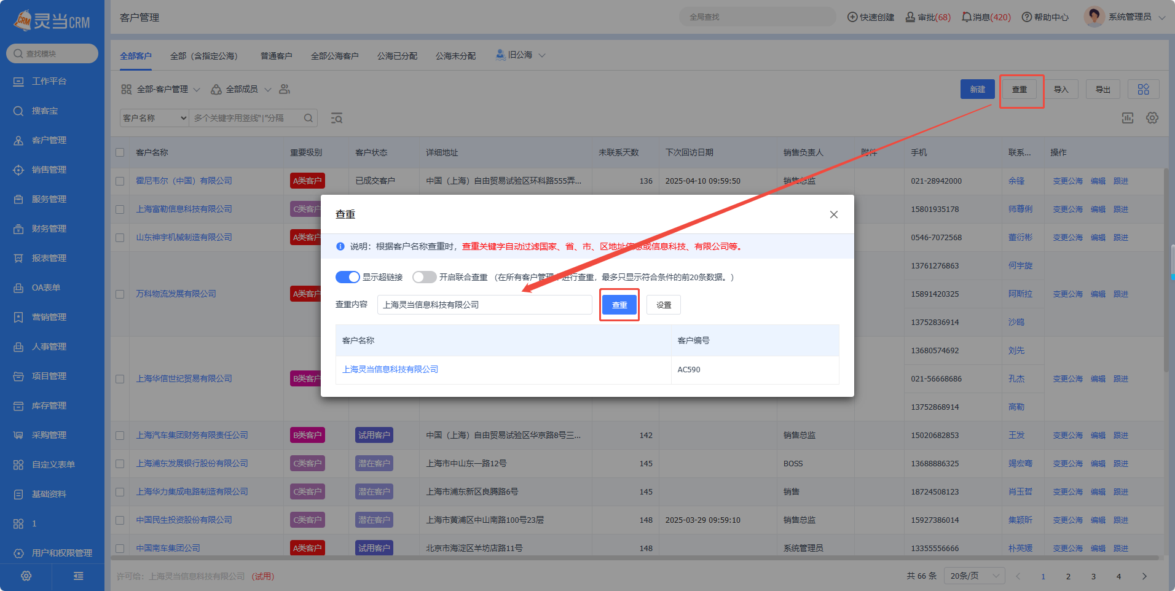The image size is (1175, 591).
Task: Select the checkbox for 中国民生投资股份有限公司
Action: [120, 520]
